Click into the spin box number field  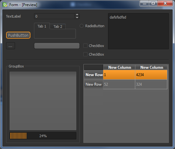(x=54, y=16)
